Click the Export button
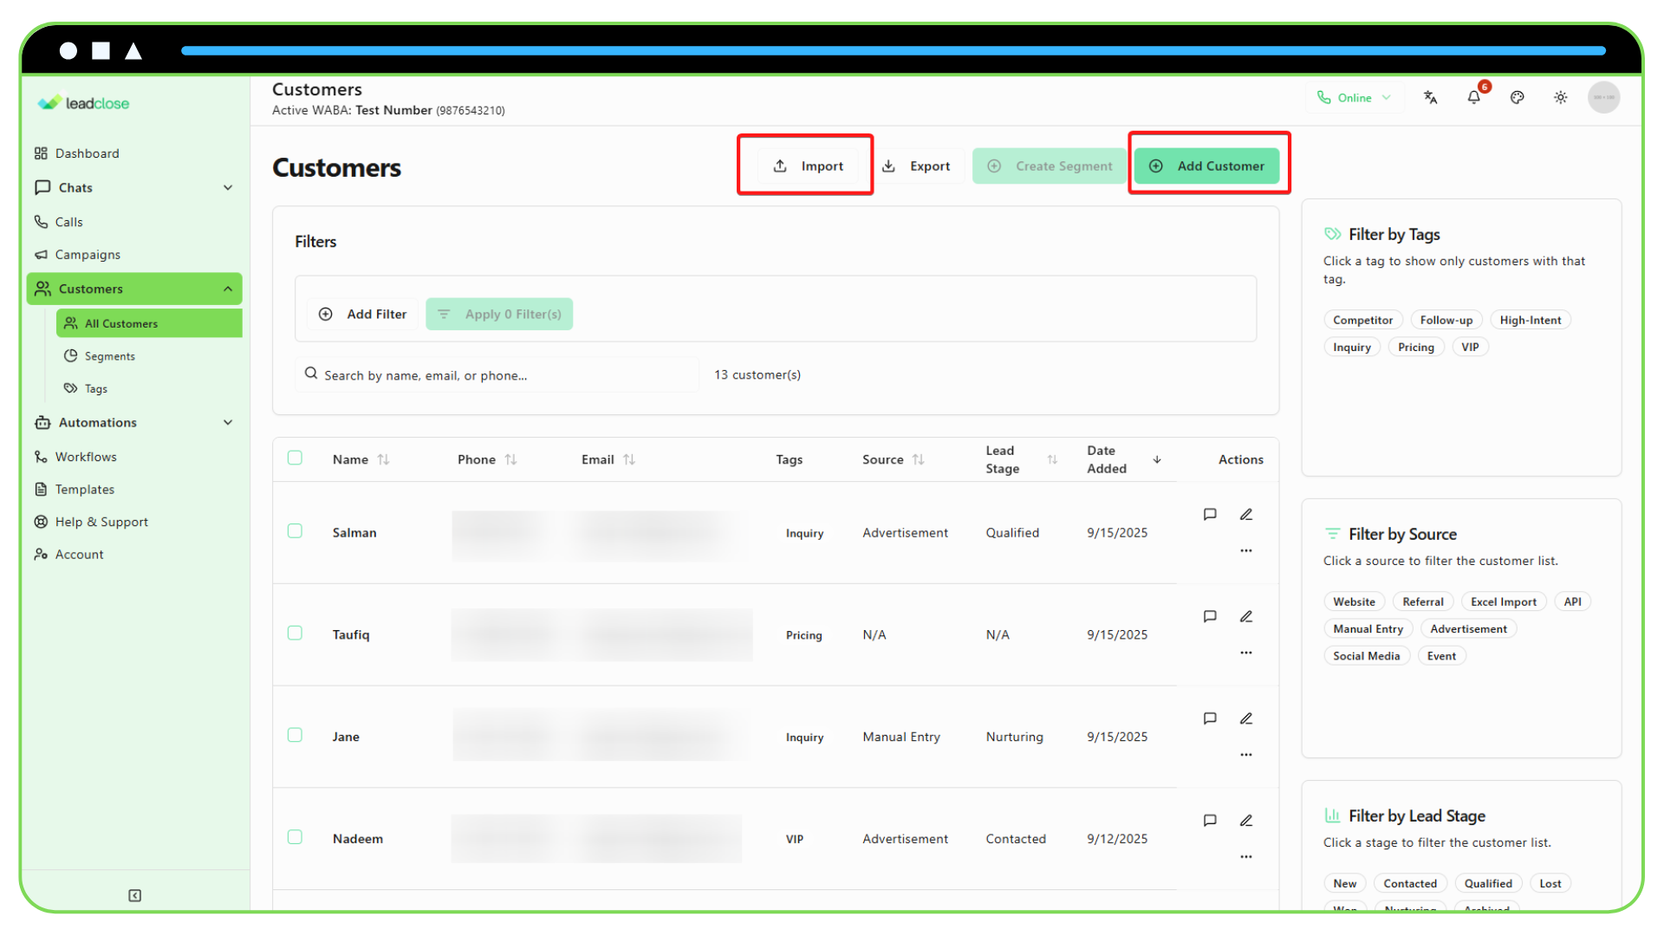This screenshot has width=1664, height=936. [917, 166]
